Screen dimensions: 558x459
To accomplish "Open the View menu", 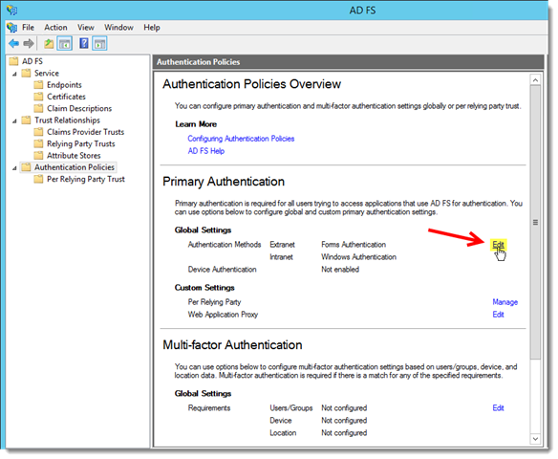I will click(x=86, y=28).
